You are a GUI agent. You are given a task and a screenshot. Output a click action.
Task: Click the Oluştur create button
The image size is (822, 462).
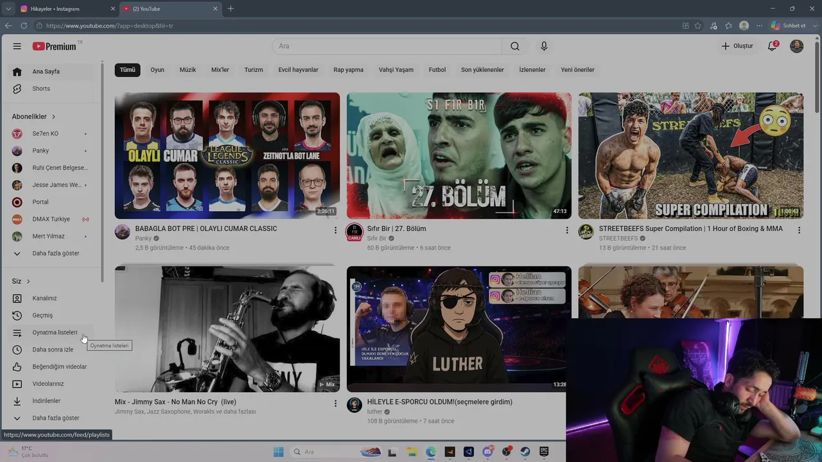(x=737, y=46)
